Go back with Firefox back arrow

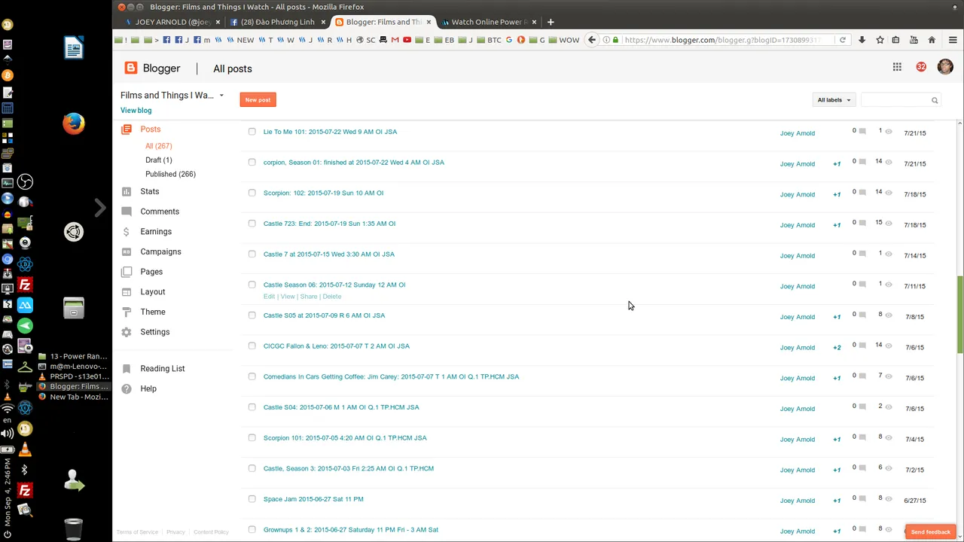(592, 40)
